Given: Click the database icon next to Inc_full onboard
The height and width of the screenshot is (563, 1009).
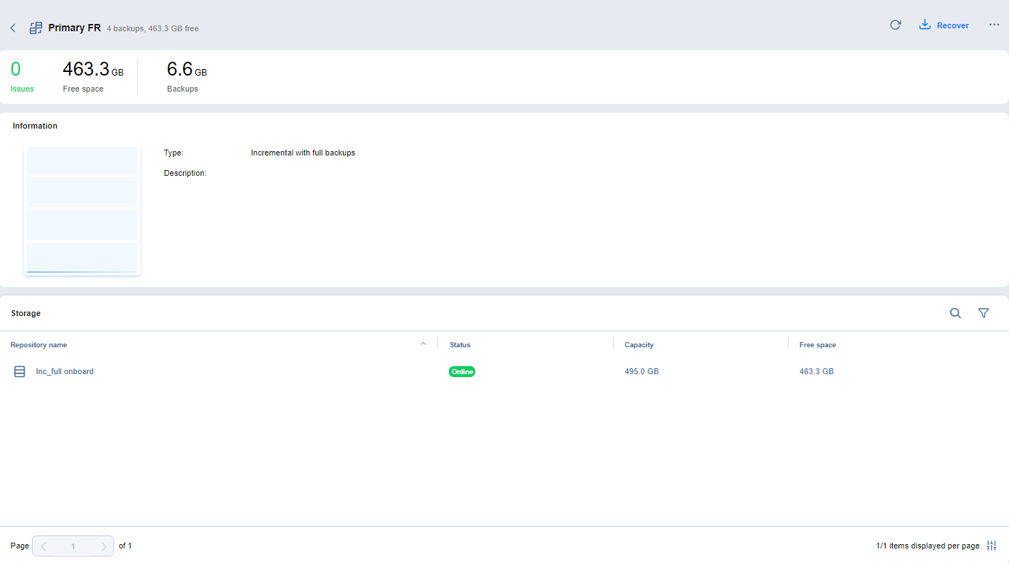Looking at the screenshot, I should (20, 371).
